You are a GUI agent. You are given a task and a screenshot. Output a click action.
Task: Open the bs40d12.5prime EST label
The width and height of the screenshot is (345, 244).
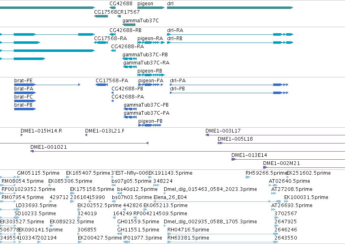pyautogui.click(x=137, y=190)
